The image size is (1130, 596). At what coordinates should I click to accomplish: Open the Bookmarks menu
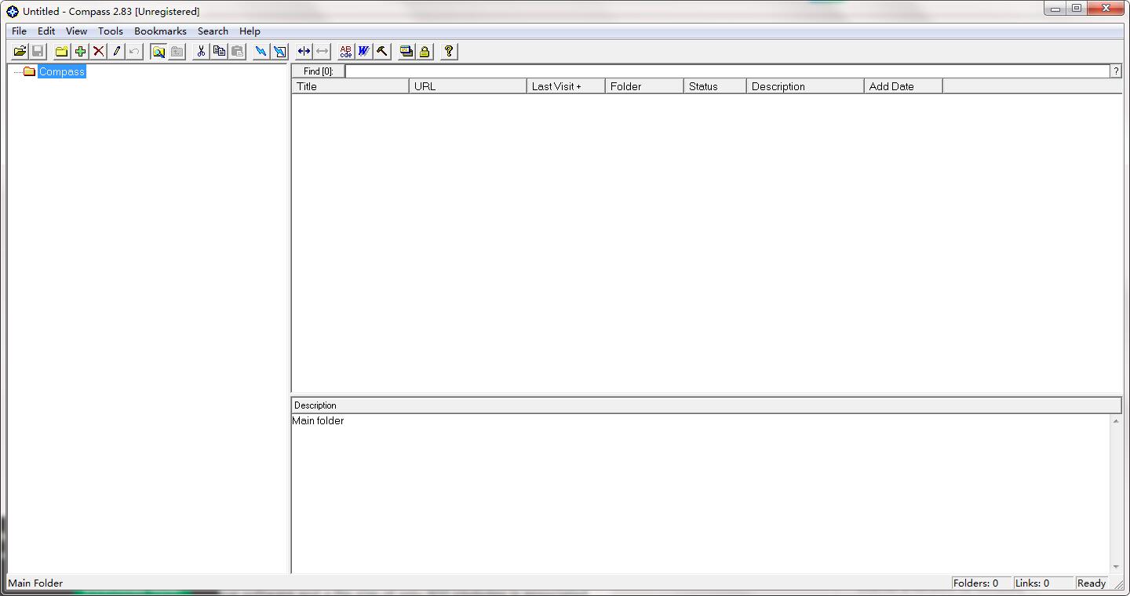point(160,31)
